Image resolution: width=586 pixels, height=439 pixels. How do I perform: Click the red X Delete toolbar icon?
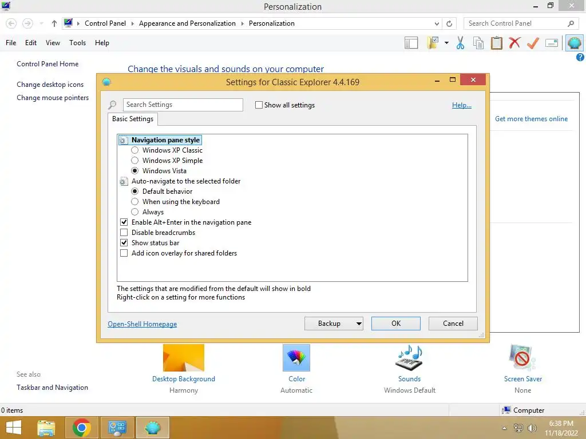(514, 42)
